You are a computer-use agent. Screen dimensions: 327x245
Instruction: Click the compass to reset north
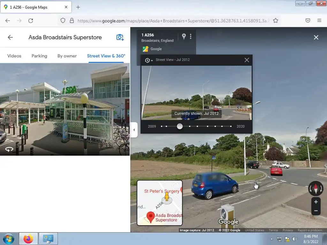316,188
